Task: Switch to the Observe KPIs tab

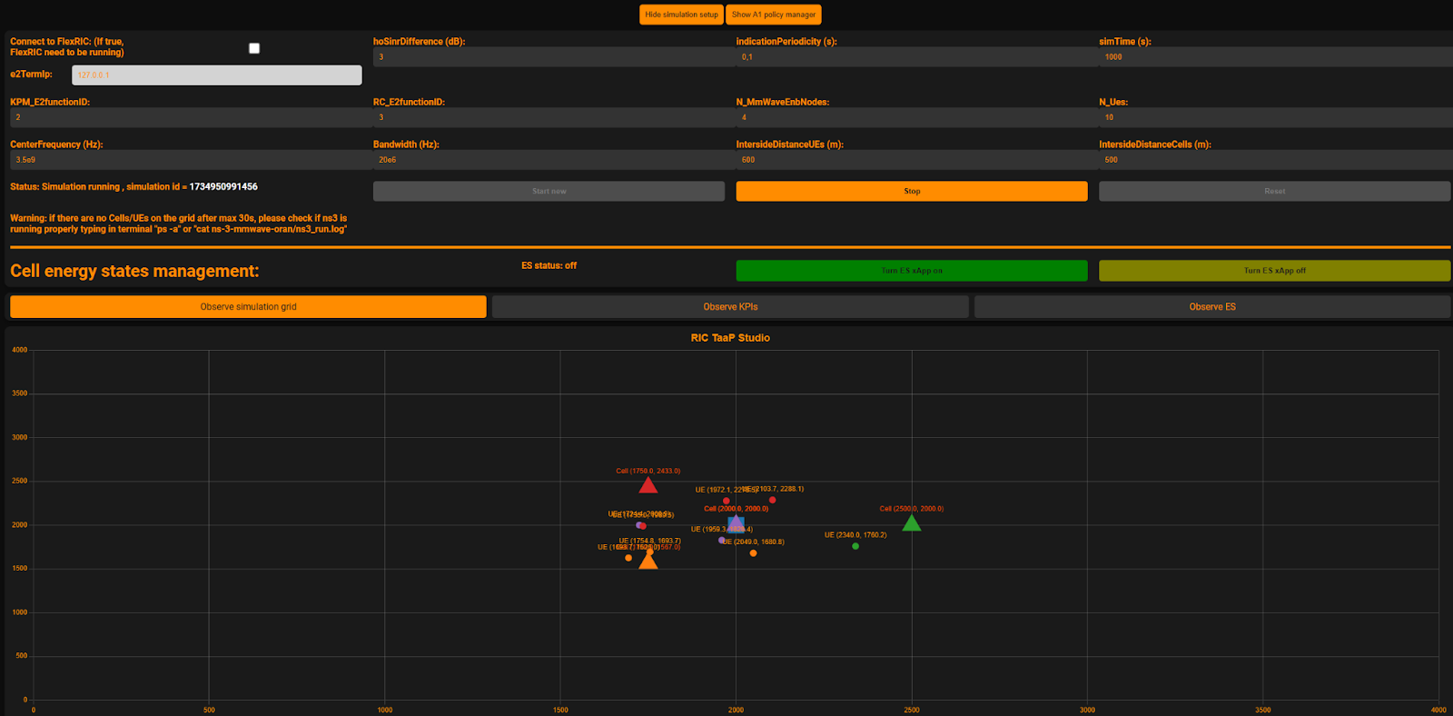Action: [730, 307]
